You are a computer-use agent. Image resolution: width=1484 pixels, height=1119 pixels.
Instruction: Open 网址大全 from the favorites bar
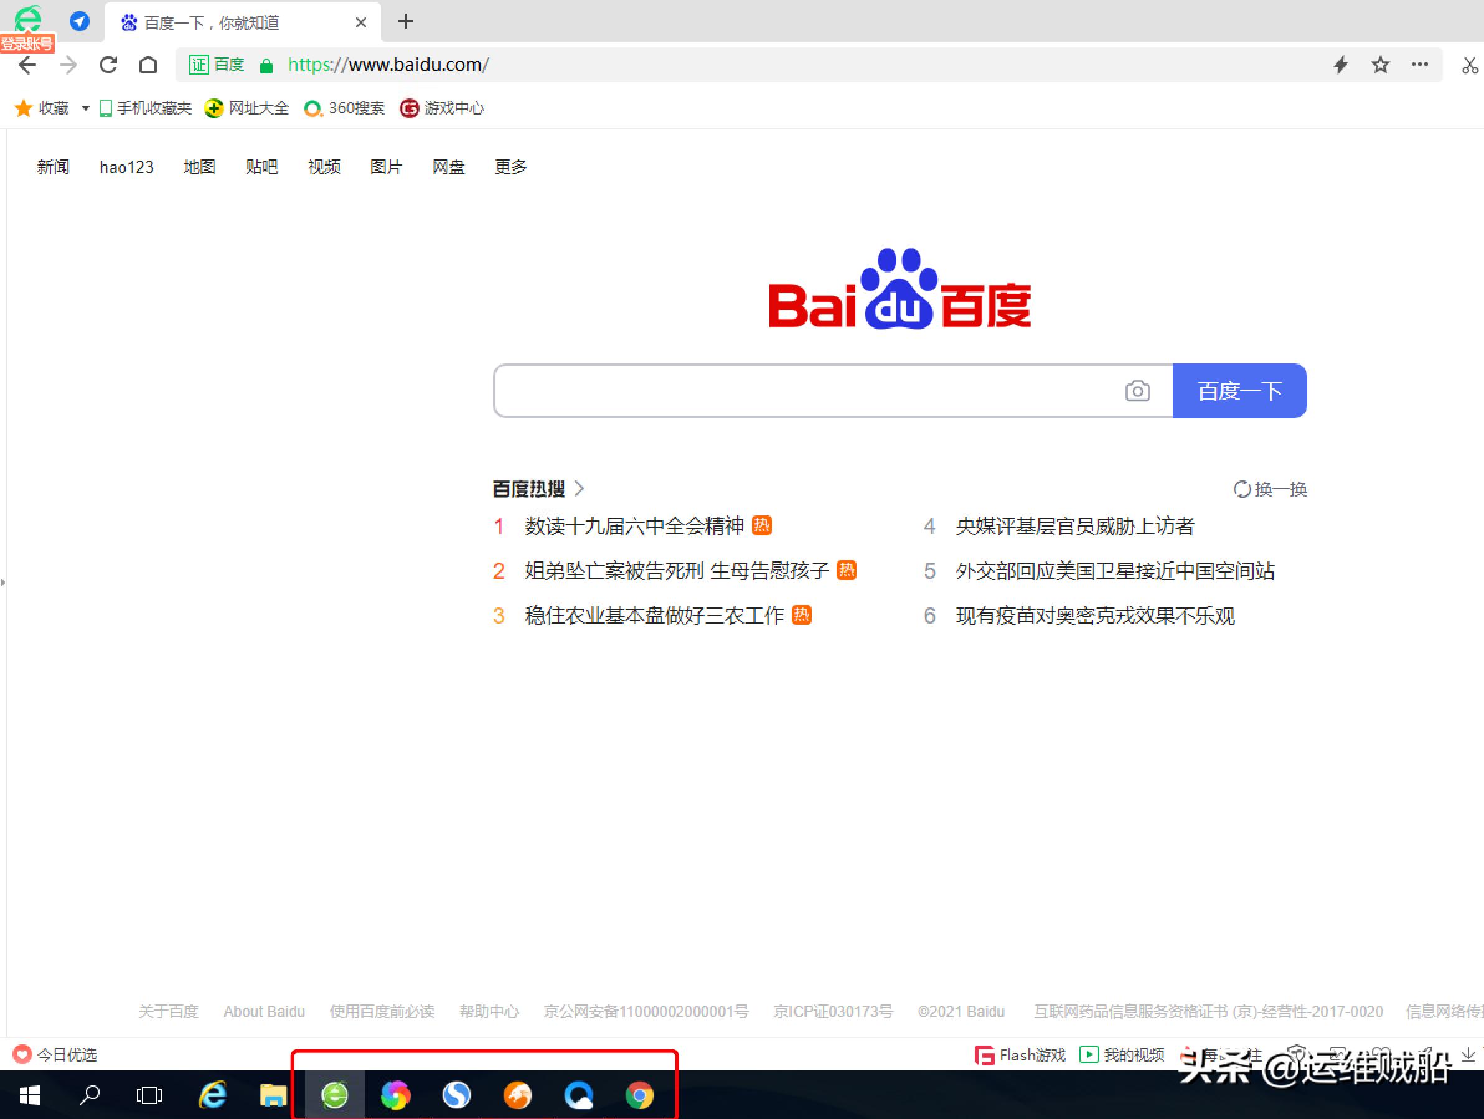(x=258, y=108)
